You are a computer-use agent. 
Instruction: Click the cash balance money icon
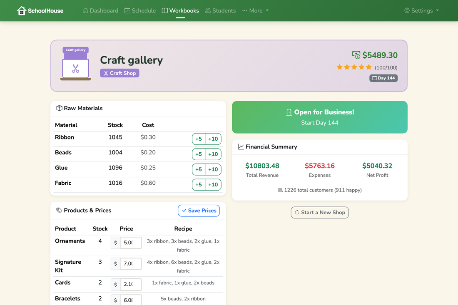(356, 55)
